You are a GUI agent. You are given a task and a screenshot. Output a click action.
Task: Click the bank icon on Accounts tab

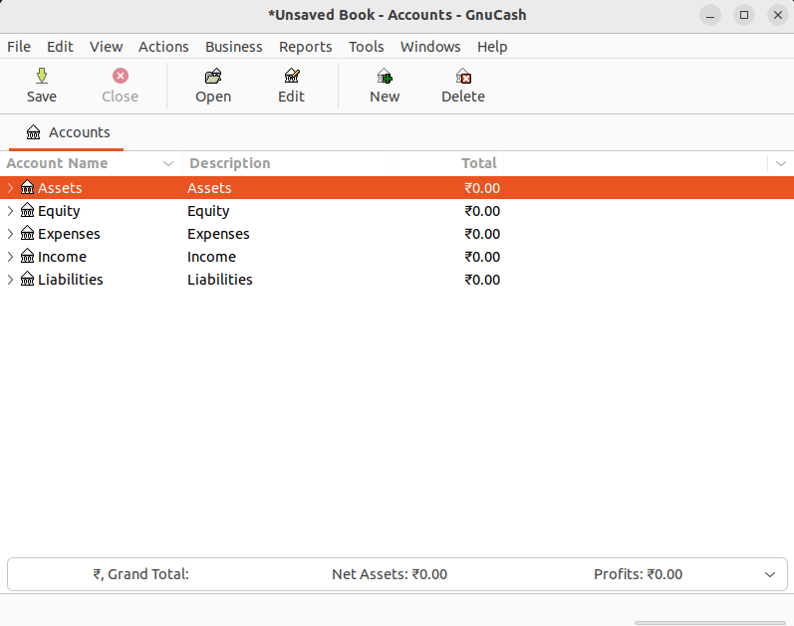(x=34, y=132)
